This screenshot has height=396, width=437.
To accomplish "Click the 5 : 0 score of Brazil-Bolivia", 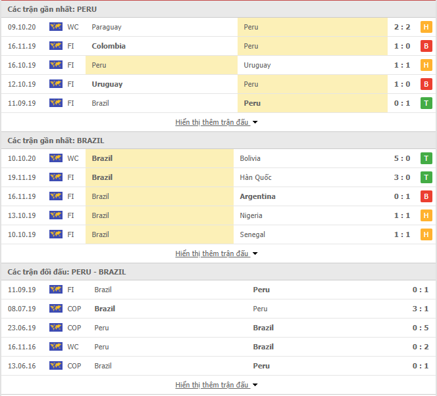I will 402,158.
